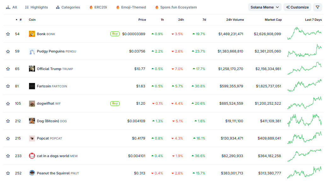
Task: Open the Spore.fun Ecosystem tab
Action: pos(176,7)
